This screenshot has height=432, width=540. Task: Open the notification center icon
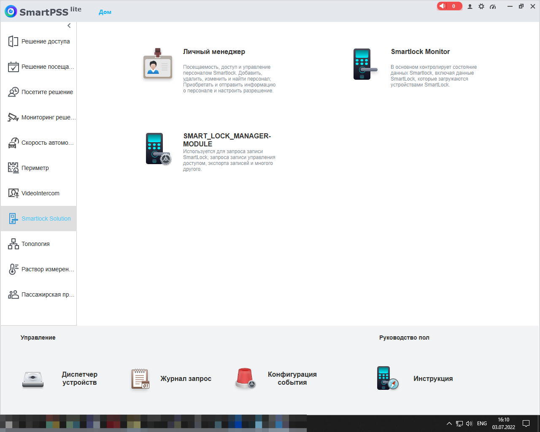click(x=526, y=424)
